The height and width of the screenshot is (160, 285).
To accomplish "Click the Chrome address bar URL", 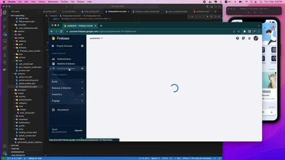I will tap(103, 32).
